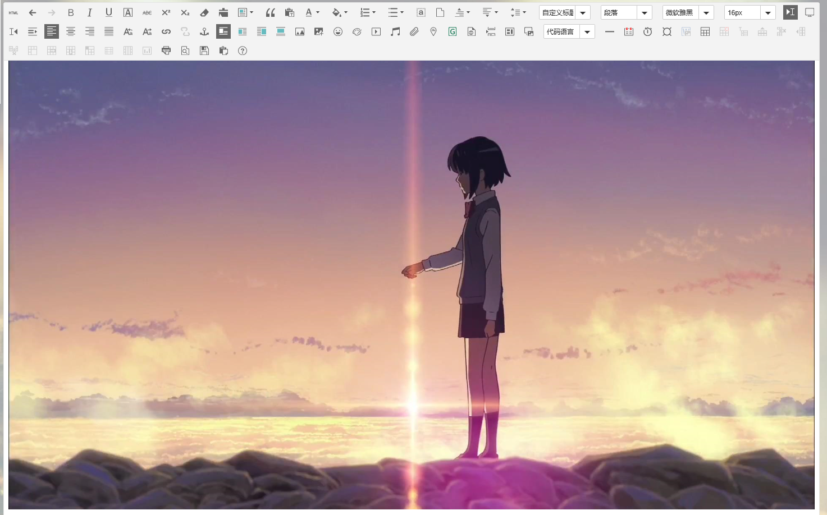Screen dimensions: 827x515
Task: Toggle the character border
Action: click(128, 12)
